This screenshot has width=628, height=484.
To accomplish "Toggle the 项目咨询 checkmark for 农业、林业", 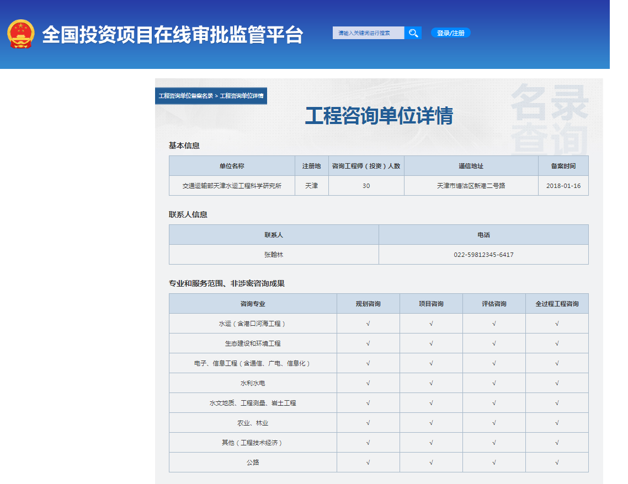I will pos(431,423).
